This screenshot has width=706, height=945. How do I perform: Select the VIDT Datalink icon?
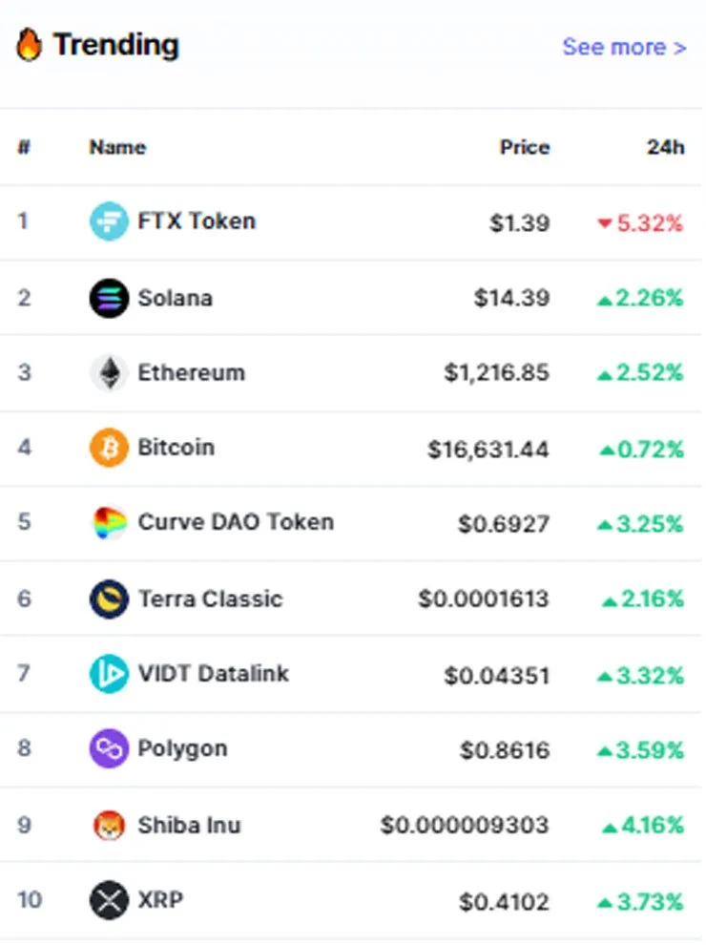109,673
